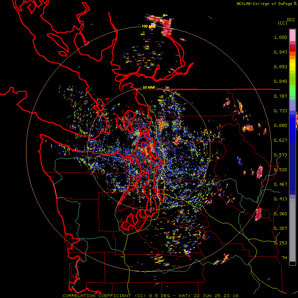Pick the yellow swatch on the color bar

click(x=292, y=65)
